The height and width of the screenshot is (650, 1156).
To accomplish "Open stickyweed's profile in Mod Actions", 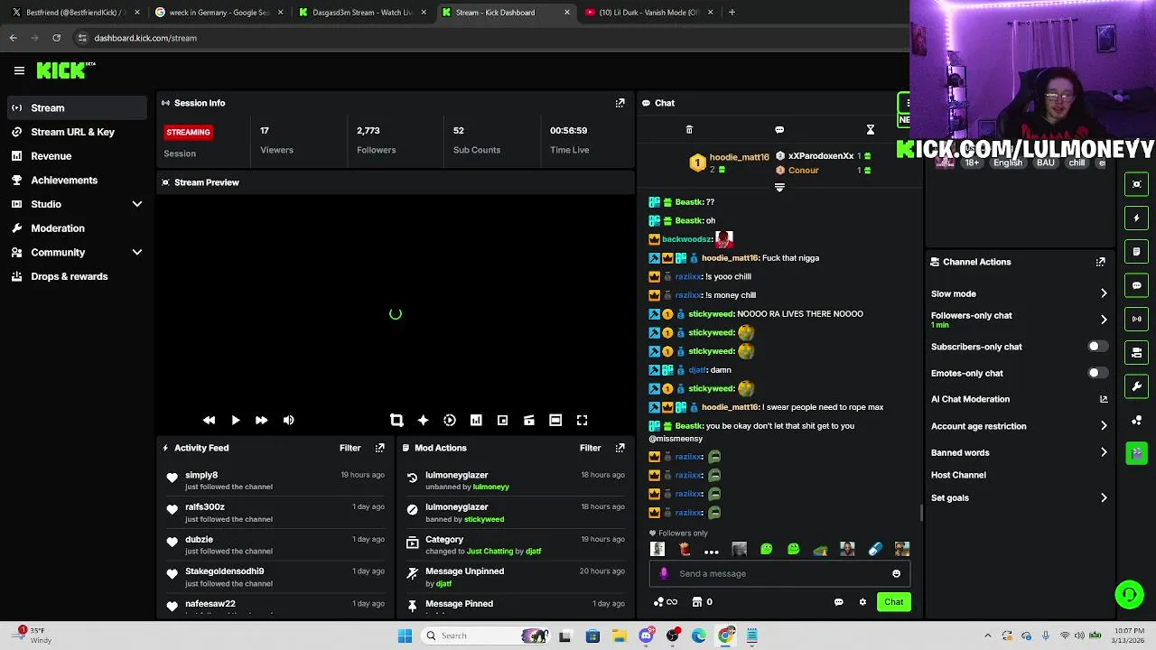I will [484, 519].
